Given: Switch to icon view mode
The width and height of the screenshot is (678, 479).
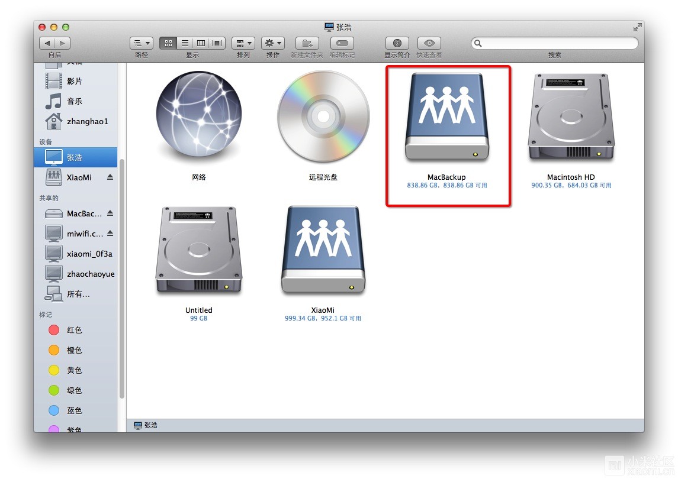Looking at the screenshot, I should tap(168, 43).
